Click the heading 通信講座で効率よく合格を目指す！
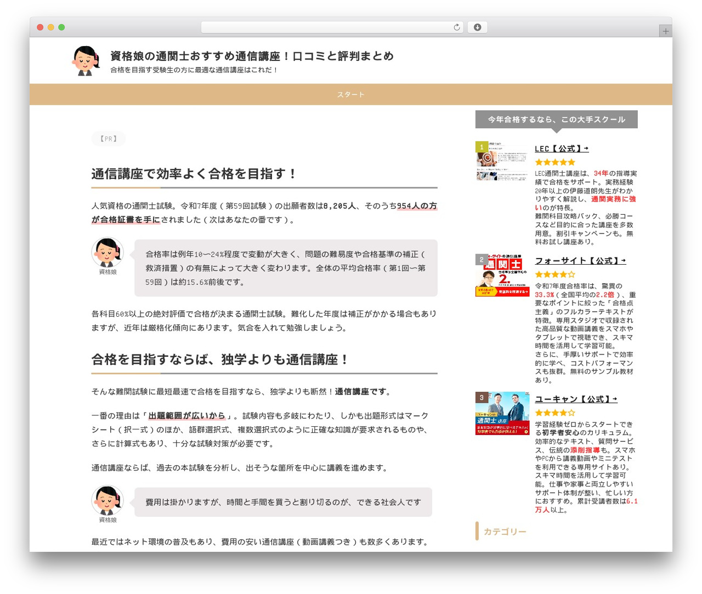702x594 pixels. pos(195,174)
